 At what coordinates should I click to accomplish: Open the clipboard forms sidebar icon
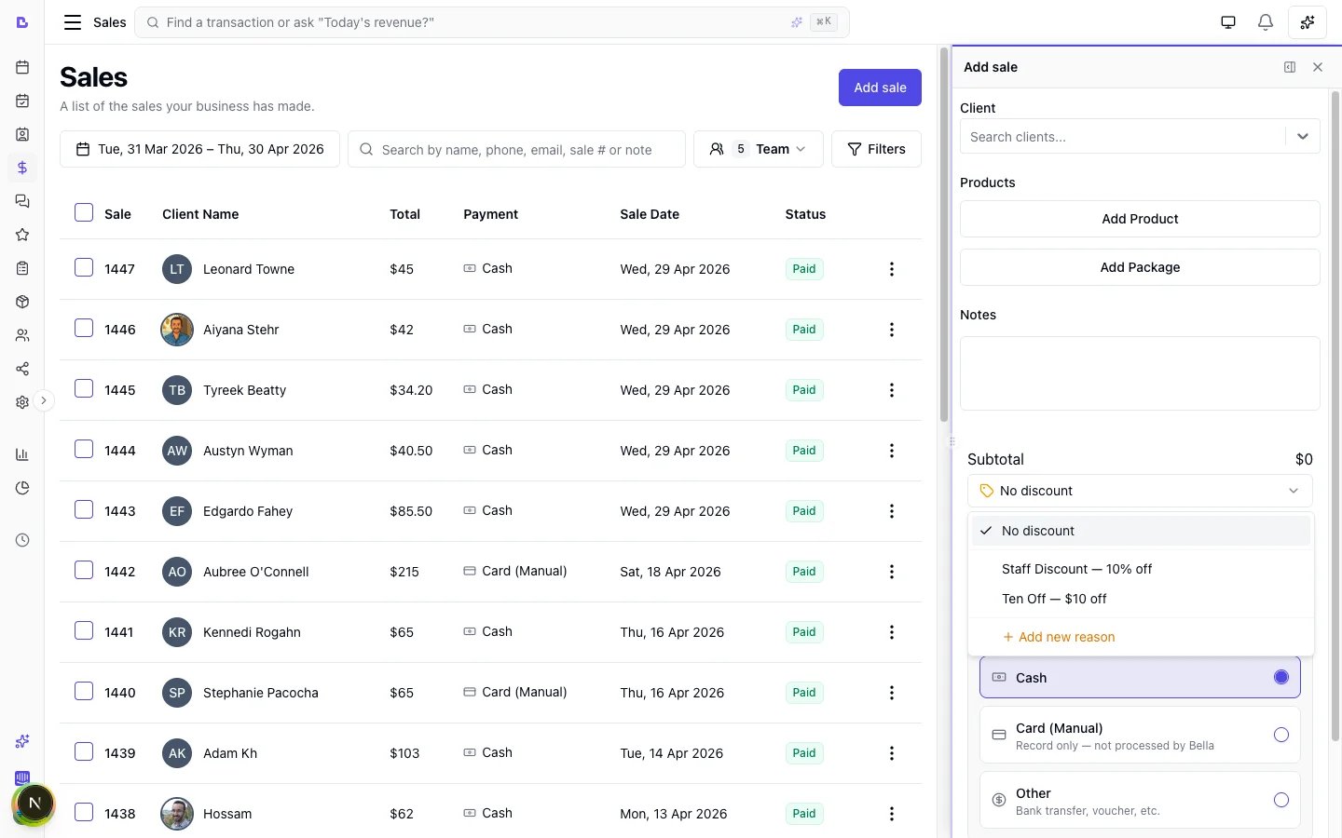[22, 268]
